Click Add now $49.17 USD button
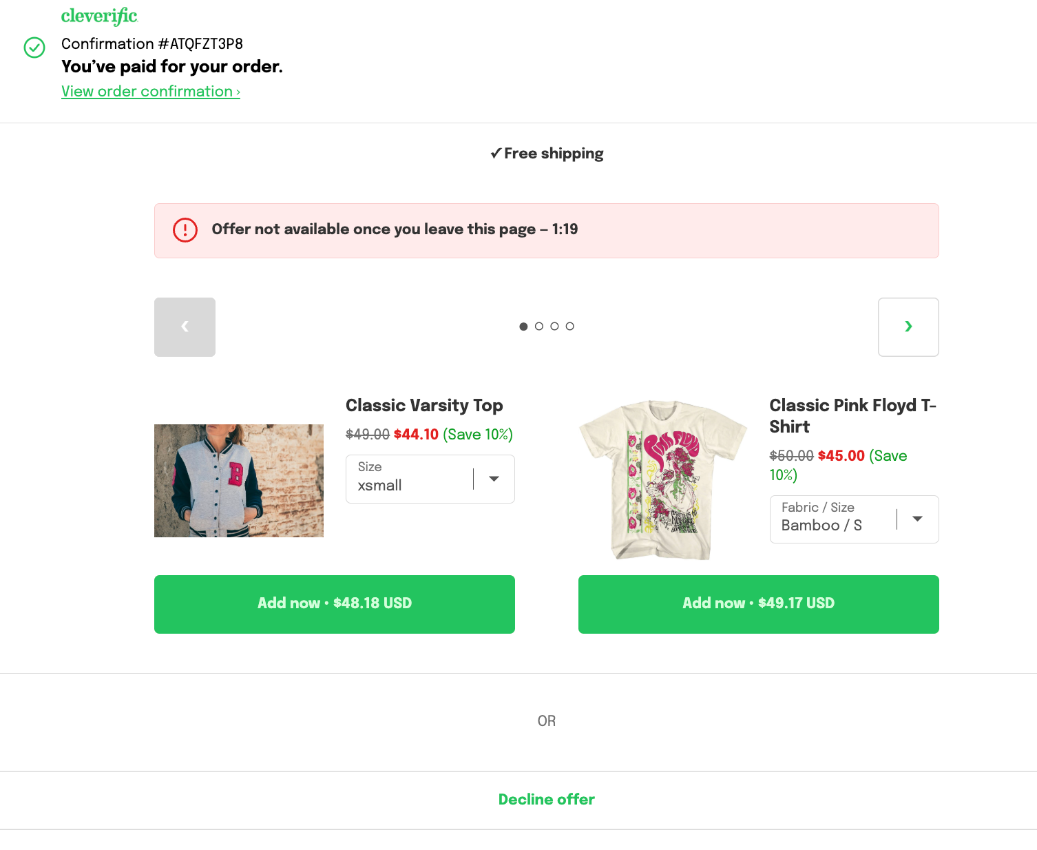Screen dimensions: 1037x850 [x=759, y=604]
